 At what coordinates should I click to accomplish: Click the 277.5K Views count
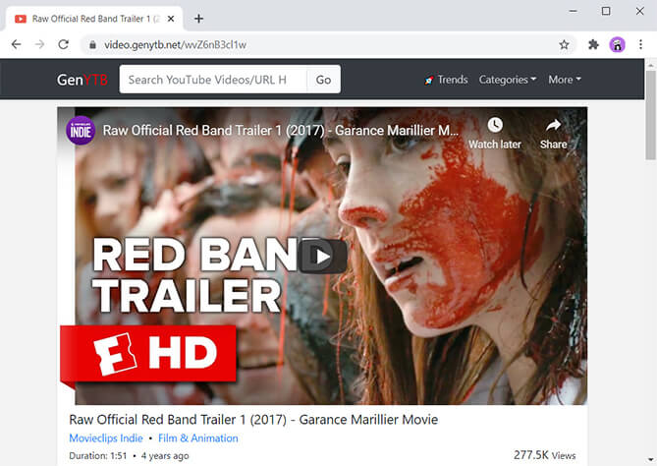point(545,455)
